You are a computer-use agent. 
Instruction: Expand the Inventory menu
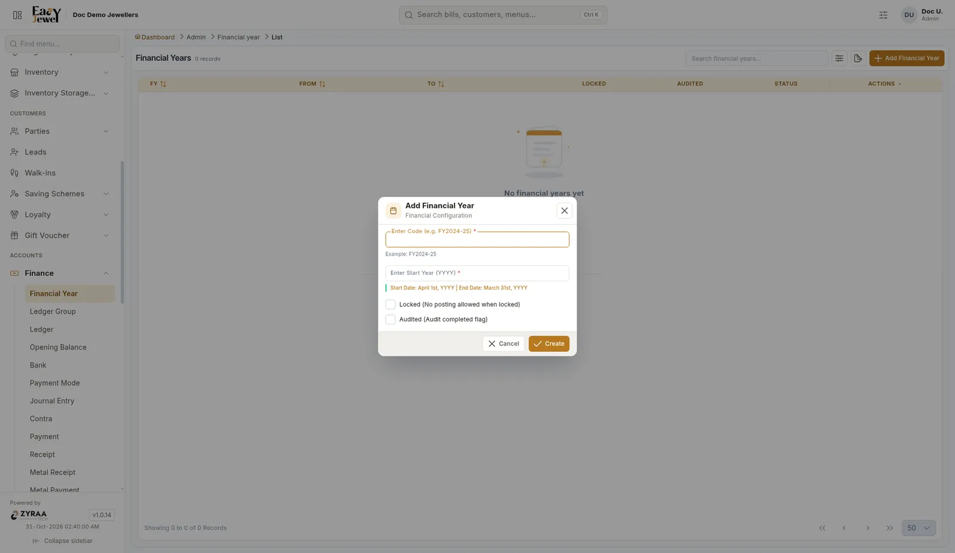tap(60, 72)
